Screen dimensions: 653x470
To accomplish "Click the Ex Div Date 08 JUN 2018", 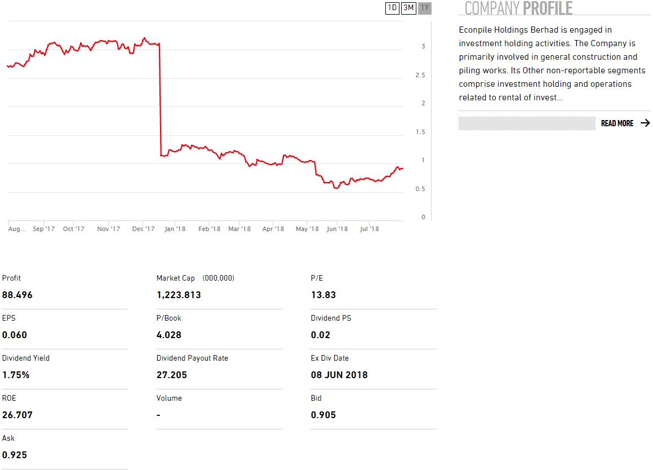I will [x=339, y=375].
